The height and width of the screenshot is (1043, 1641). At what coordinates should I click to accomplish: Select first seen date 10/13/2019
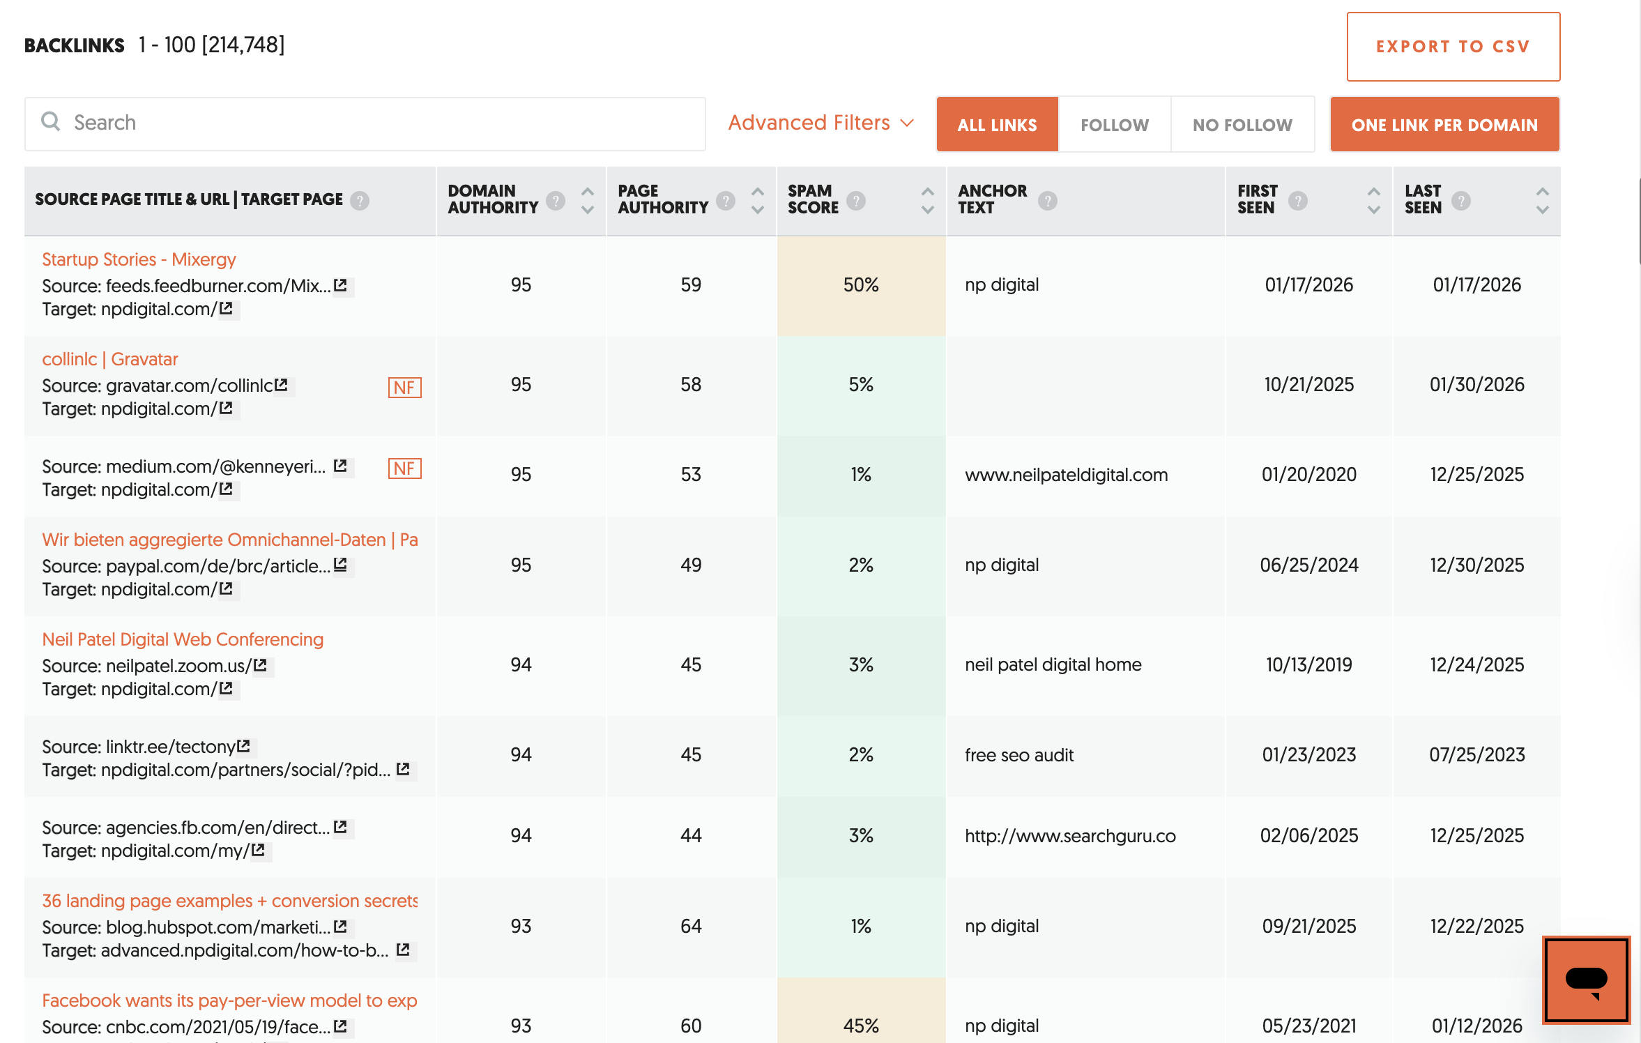point(1309,664)
